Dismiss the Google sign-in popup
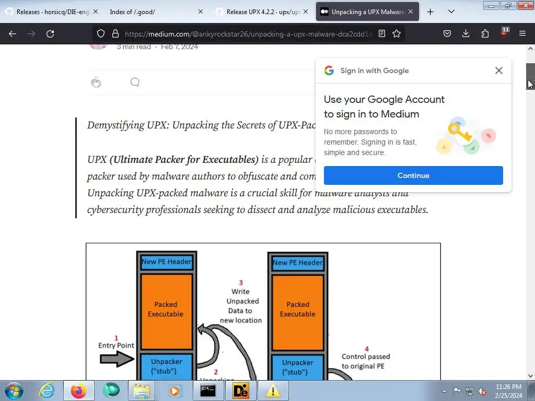The width and height of the screenshot is (535, 401). click(x=498, y=70)
